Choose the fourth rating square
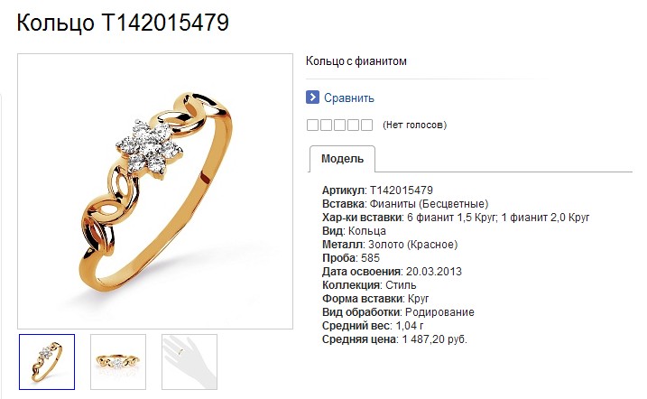 click(x=353, y=125)
